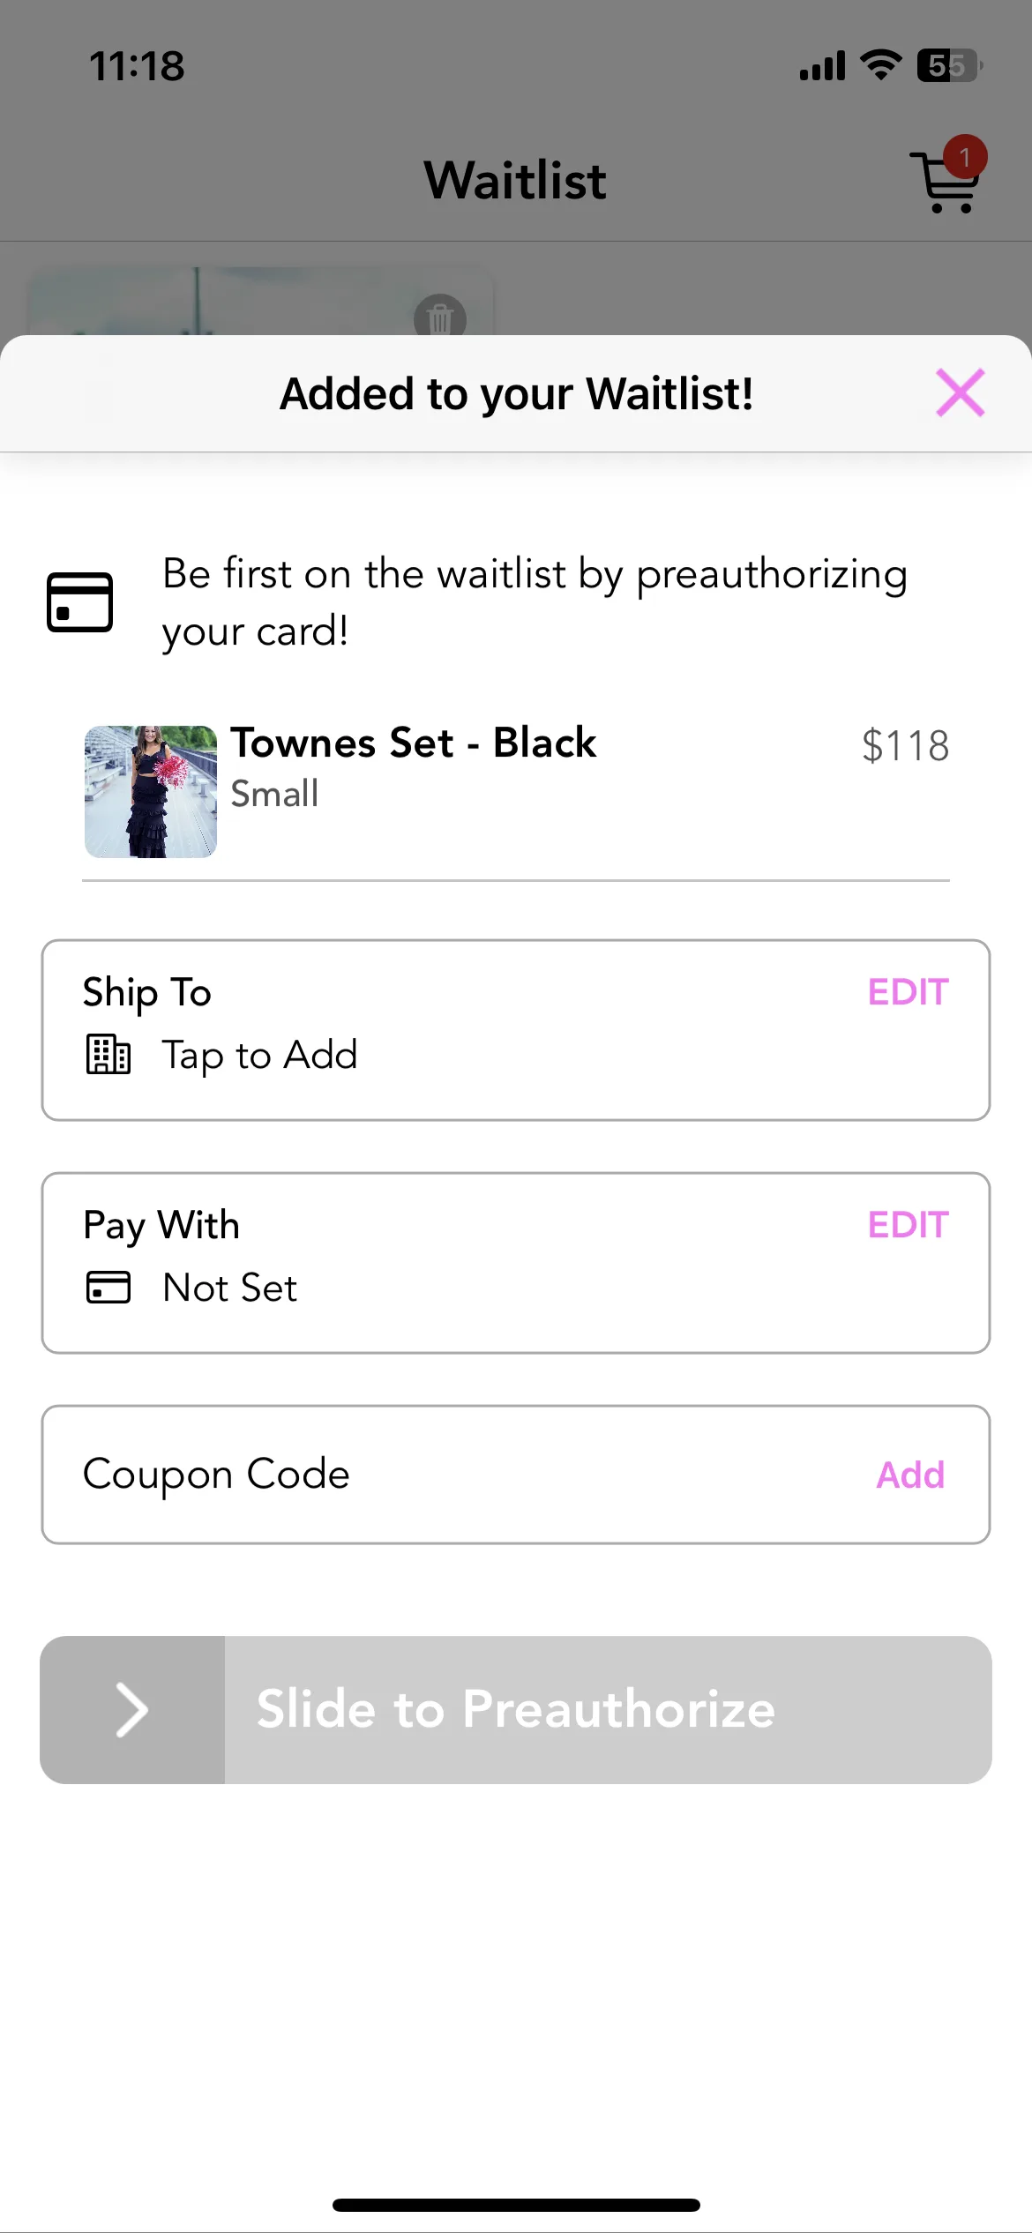Viewport: 1032px width, 2233px height.
Task: Open the shopping cart icon
Action: coord(944,182)
